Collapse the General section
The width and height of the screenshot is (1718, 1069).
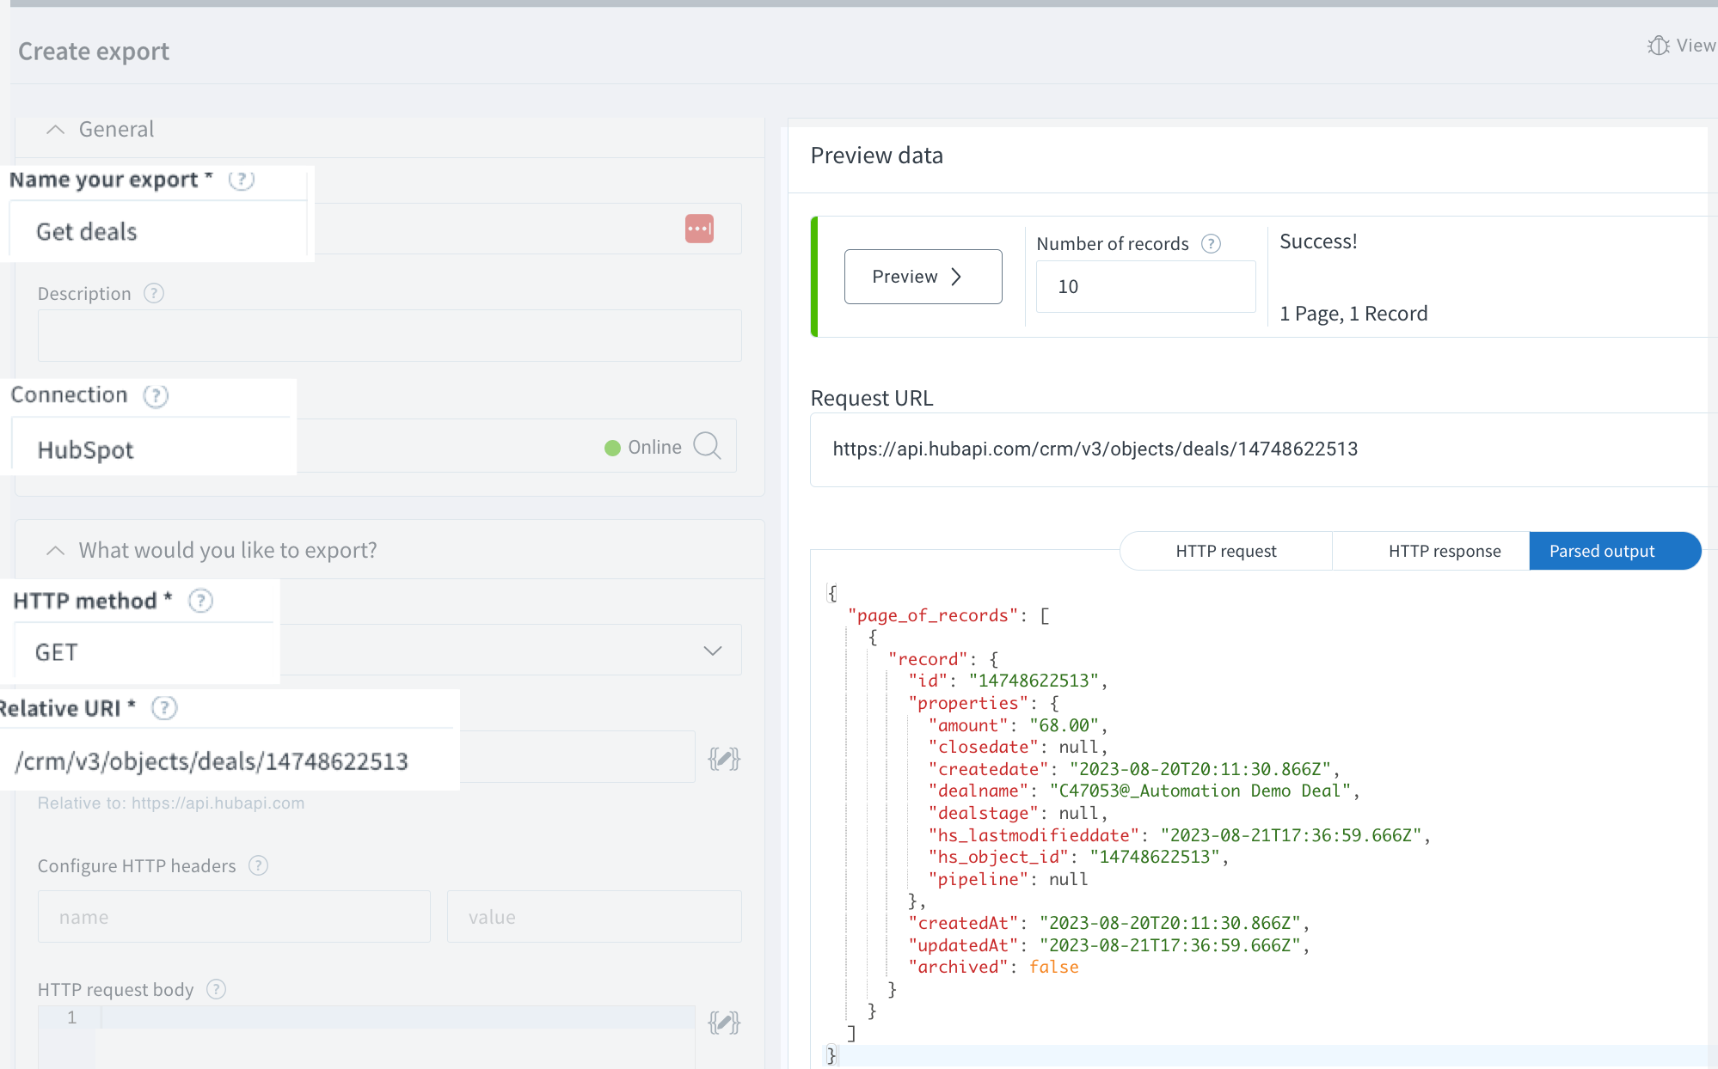(x=56, y=130)
